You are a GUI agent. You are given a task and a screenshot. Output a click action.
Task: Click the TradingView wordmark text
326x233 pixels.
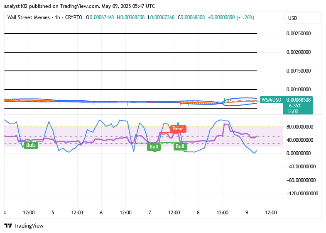pos(29,226)
